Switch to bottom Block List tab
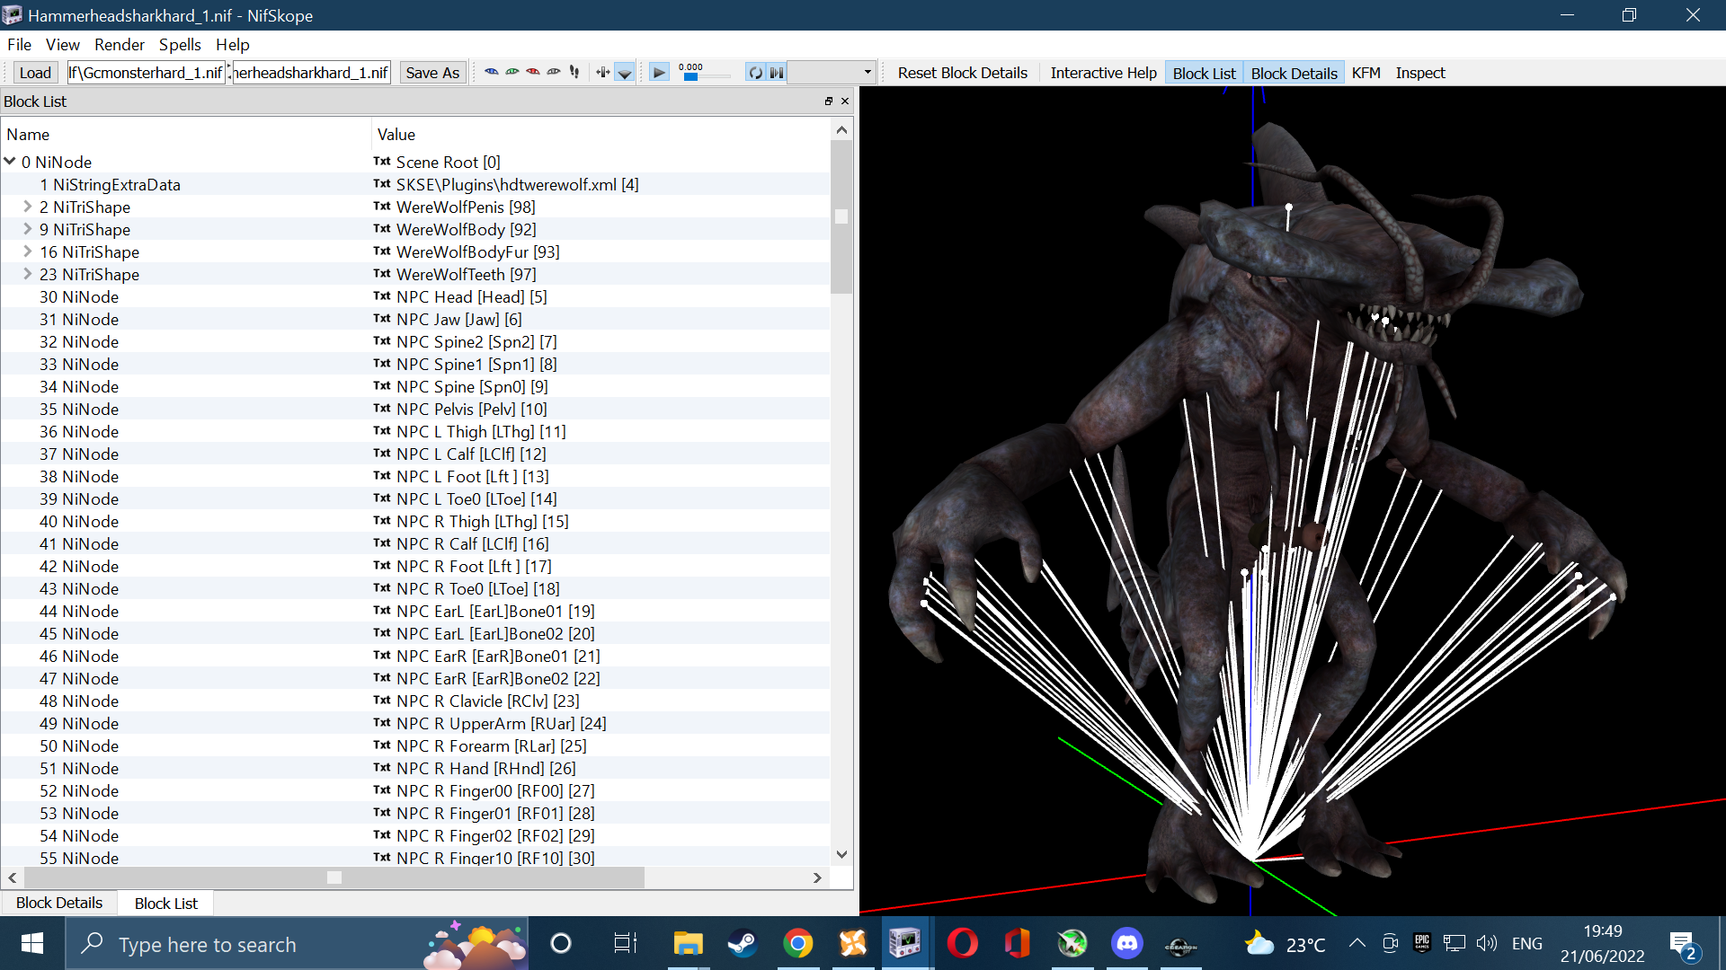The width and height of the screenshot is (1726, 970). pyautogui.click(x=166, y=903)
